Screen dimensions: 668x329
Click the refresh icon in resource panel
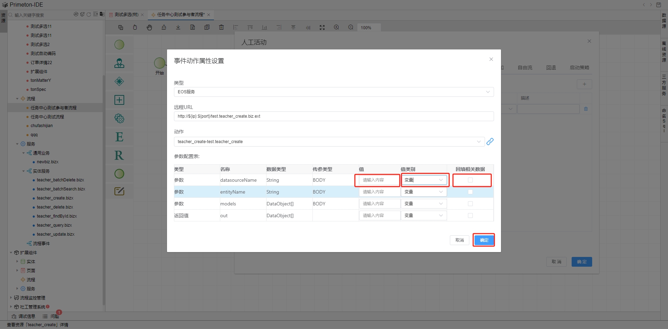click(x=89, y=15)
